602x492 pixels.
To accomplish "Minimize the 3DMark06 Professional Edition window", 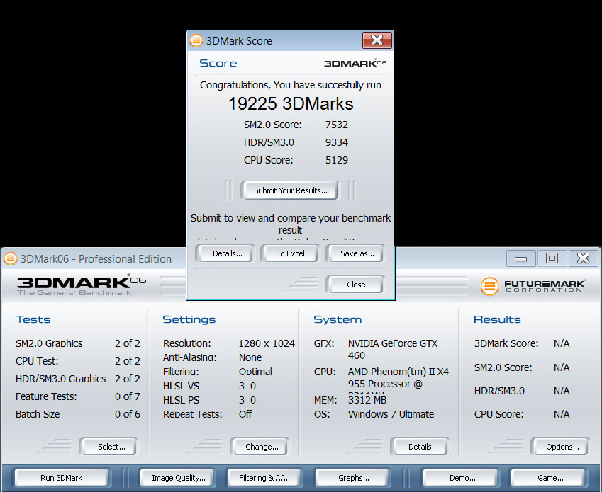I will point(520,258).
